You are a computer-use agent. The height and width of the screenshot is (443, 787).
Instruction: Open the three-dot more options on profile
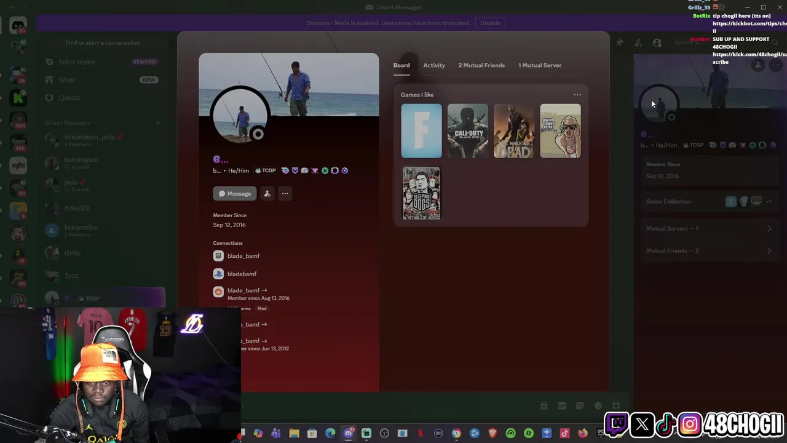click(x=285, y=194)
